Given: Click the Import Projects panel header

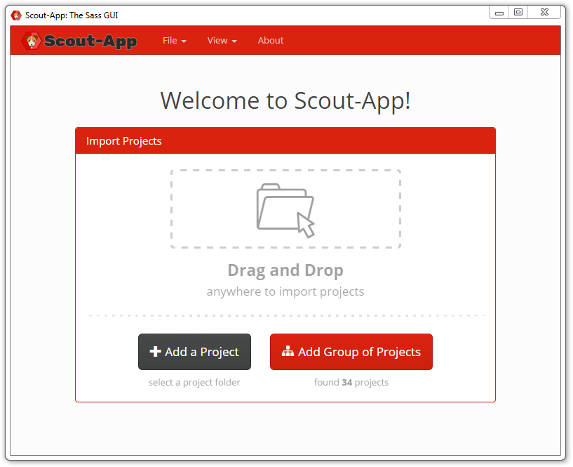Looking at the screenshot, I should (x=285, y=141).
